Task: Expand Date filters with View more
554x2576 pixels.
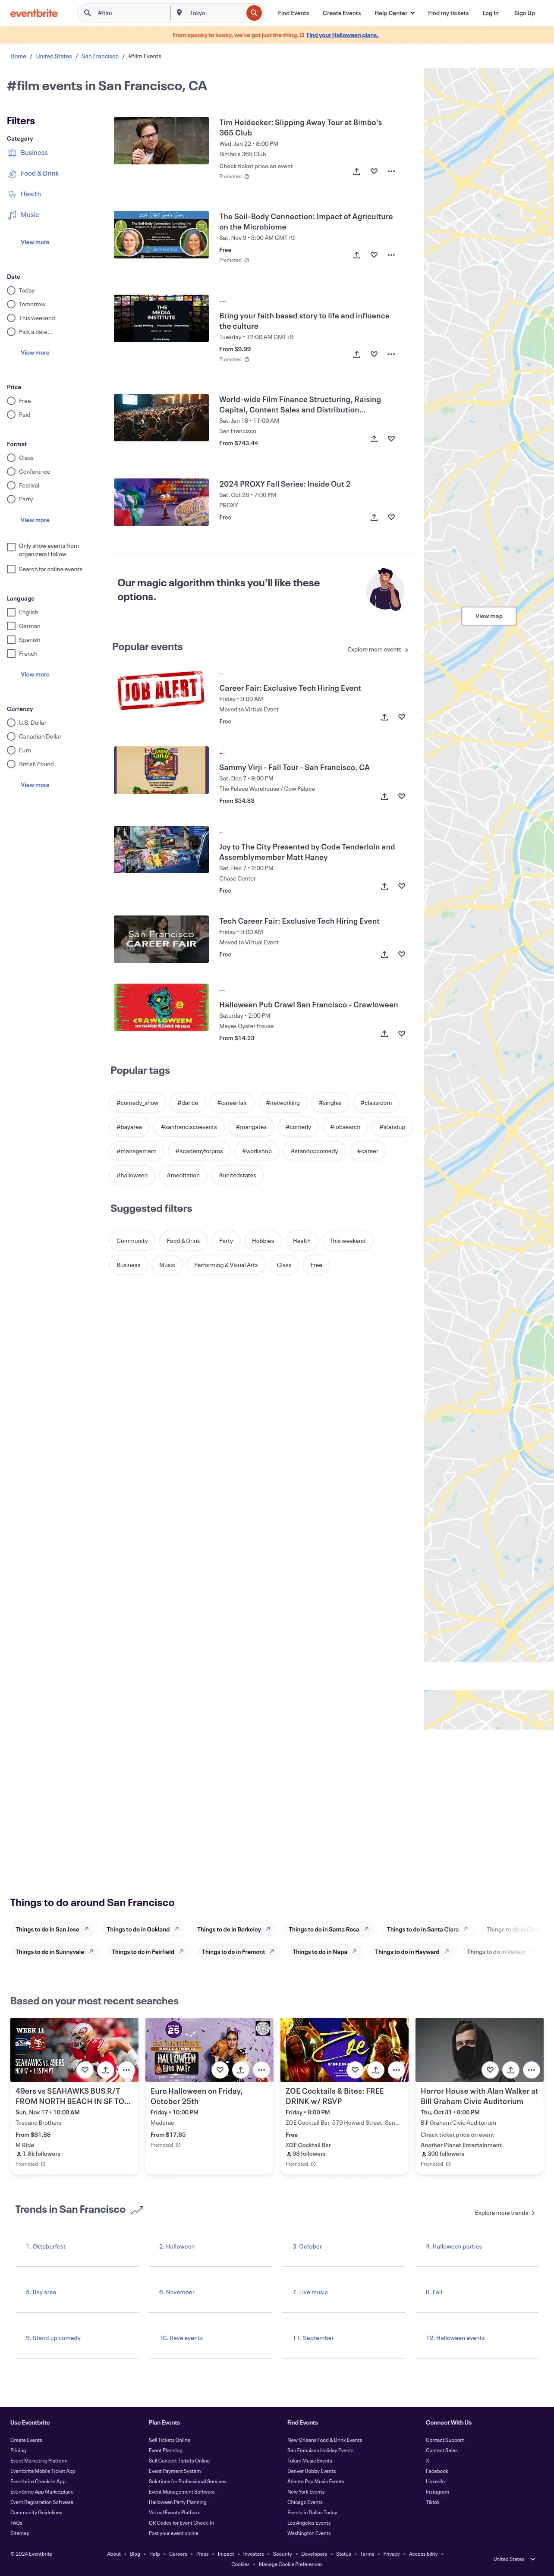Action: coord(35,353)
